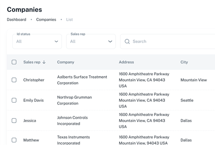This screenshot has height=145, width=215.
Task: Click the Sales rep column header
Action: [x=31, y=62]
